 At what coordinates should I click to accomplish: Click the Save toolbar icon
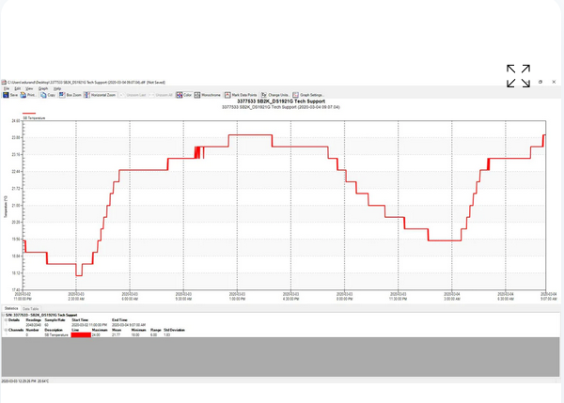pos(9,95)
